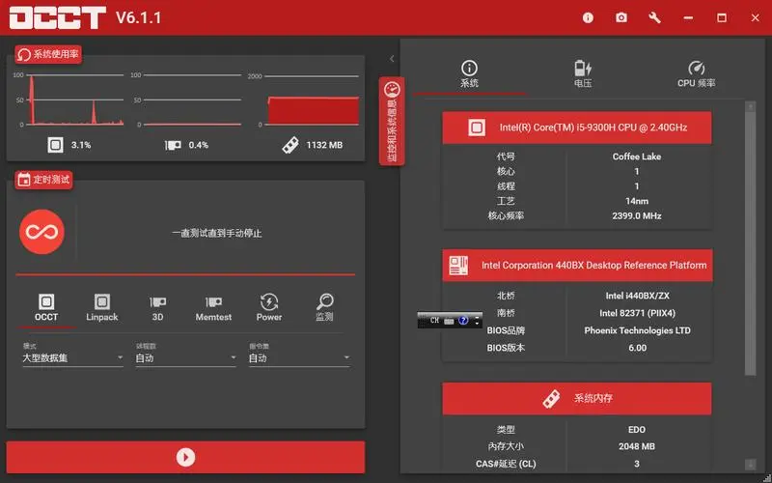Open the Memtest test tab

tap(213, 307)
